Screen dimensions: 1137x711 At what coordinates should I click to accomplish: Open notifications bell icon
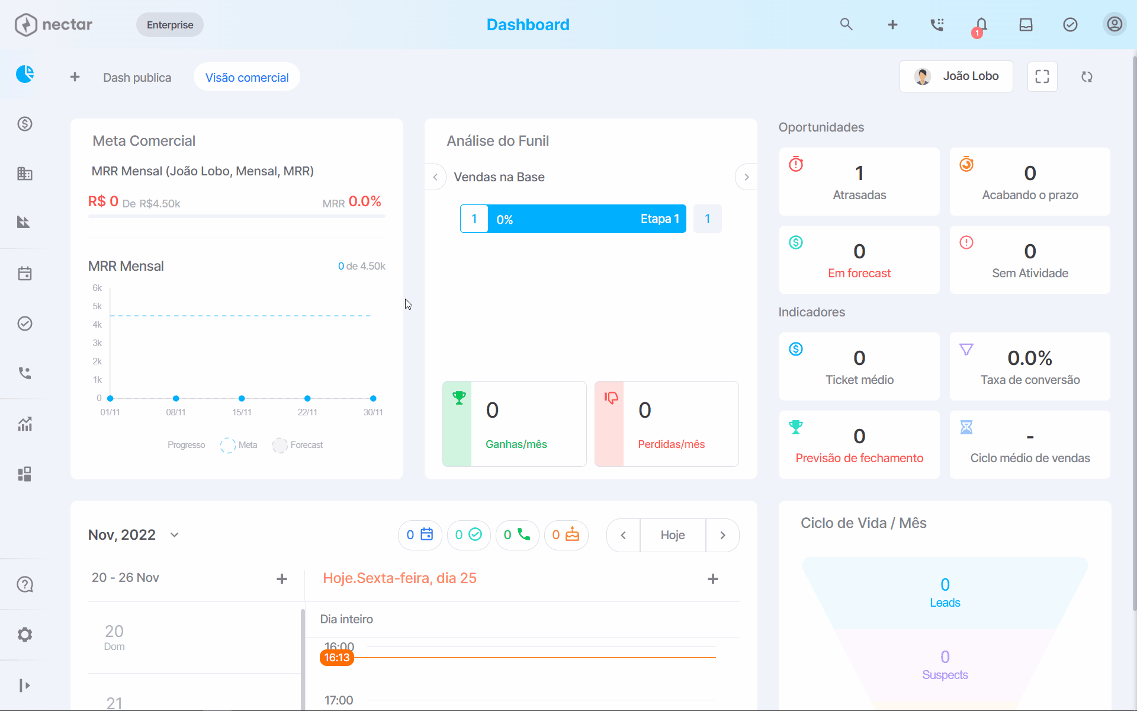pyautogui.click(x=981, y=25)
